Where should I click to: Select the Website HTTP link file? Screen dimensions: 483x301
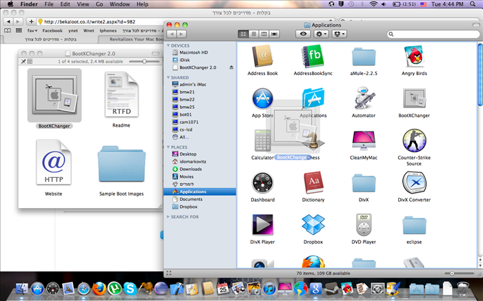(54, 163)
